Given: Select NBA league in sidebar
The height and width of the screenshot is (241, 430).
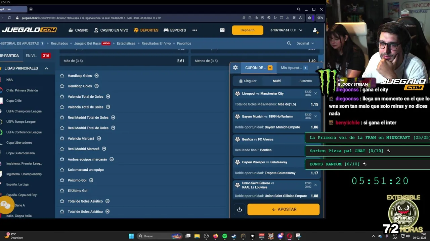Looking at the screenshot, I should (9, 80).
